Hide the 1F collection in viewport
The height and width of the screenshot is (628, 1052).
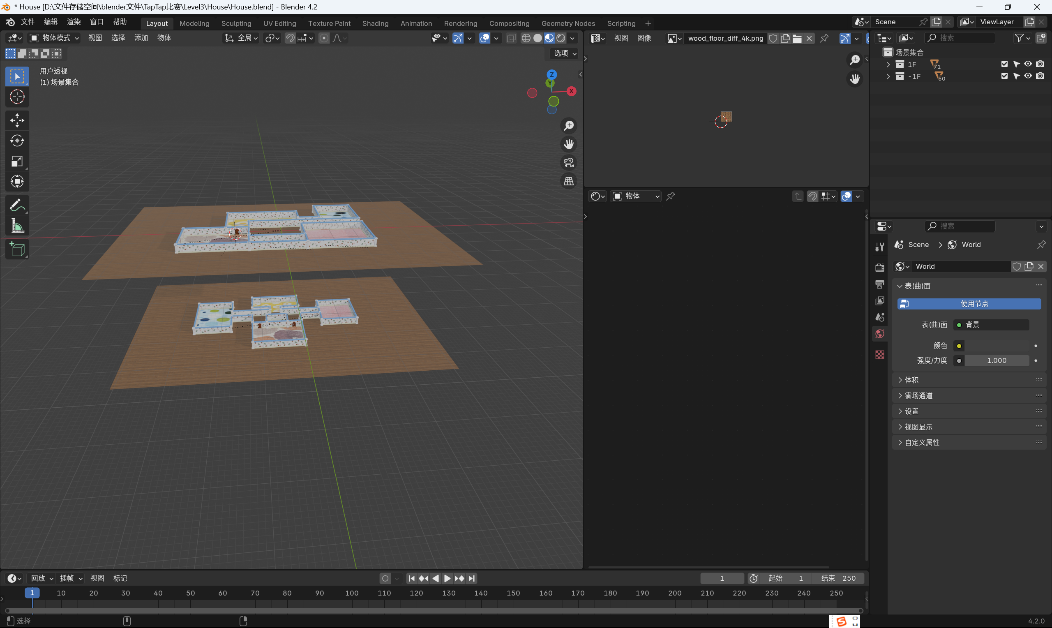[1028, 64]
